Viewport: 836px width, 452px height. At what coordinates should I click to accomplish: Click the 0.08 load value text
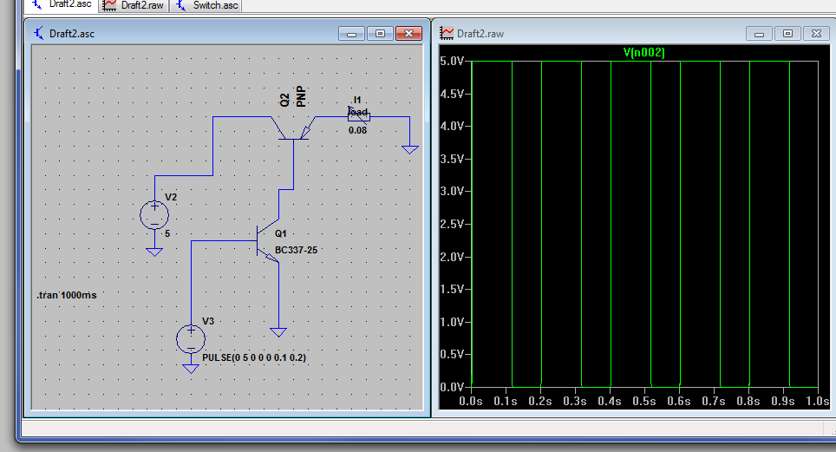pos(358,130)
